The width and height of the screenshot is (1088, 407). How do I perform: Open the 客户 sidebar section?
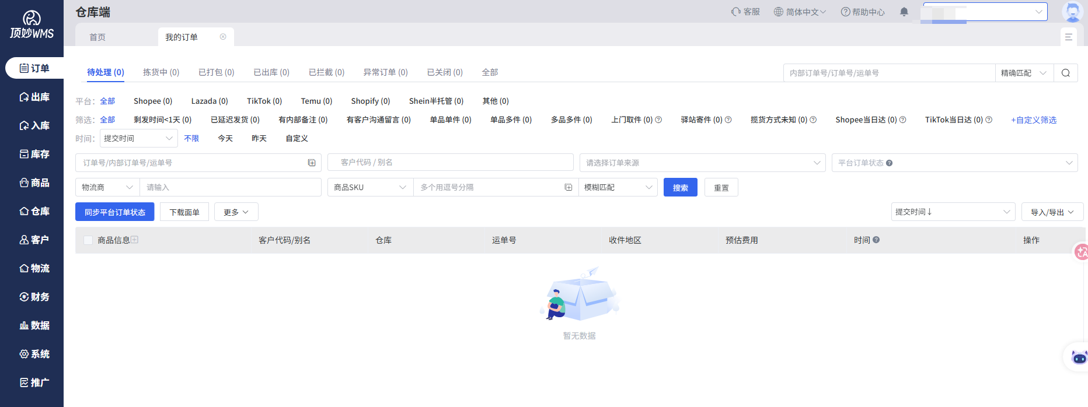(34, 240)
